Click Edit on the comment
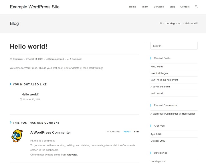206x164 pixels. pyautogui.click(x=137, y=132)
